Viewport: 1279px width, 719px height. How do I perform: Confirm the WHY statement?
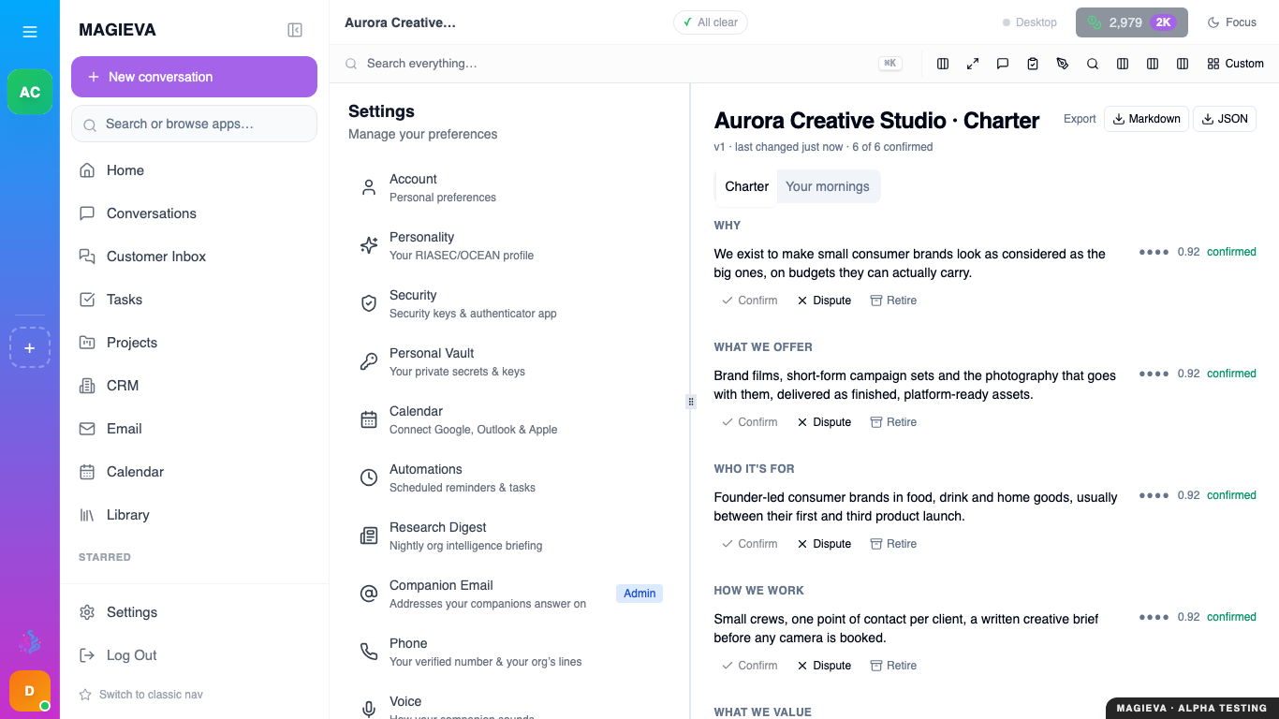click(750, 301)
